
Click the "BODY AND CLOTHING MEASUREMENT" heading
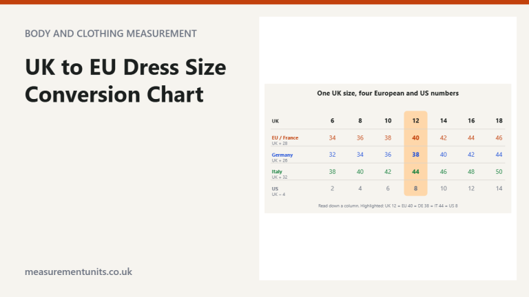tap(111, 34)
